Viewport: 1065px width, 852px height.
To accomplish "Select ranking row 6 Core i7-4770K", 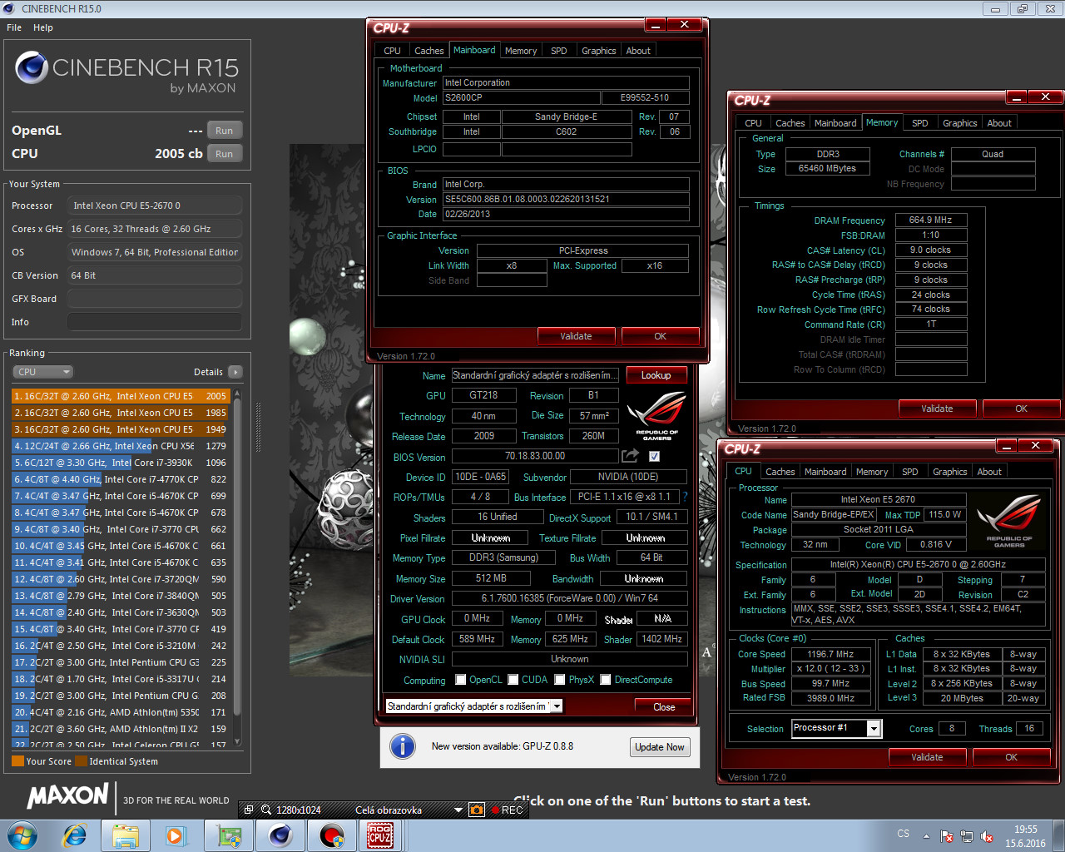I will coord(121,479).
